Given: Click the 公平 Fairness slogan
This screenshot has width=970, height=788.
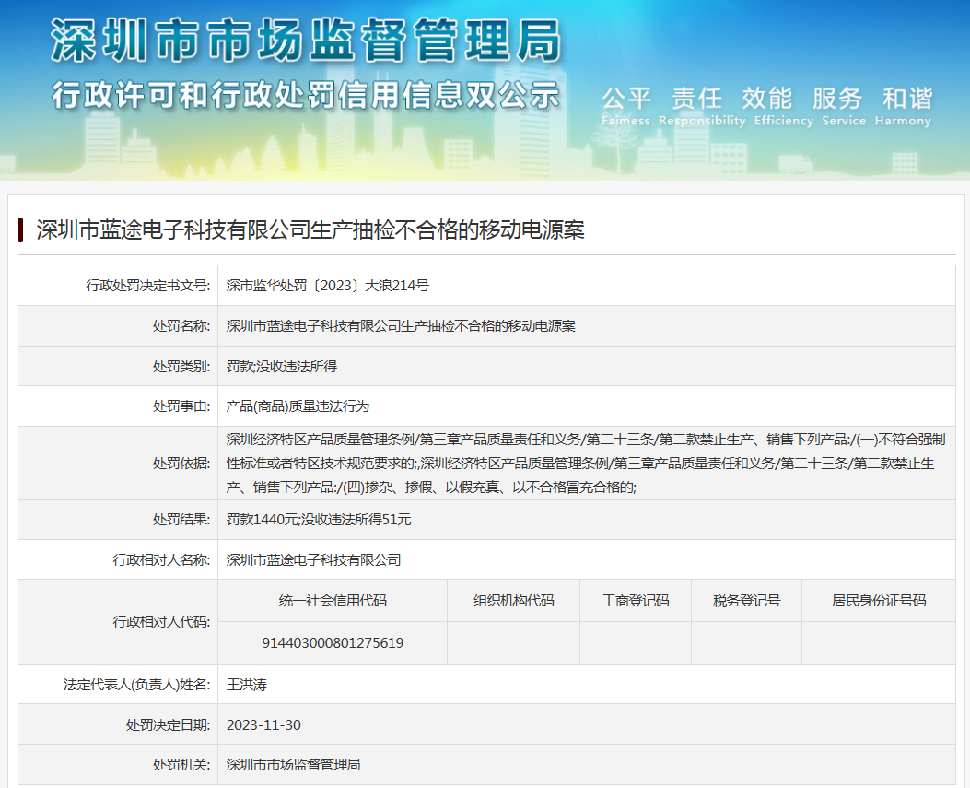Looking at the screenshot, I should point(626,106).
